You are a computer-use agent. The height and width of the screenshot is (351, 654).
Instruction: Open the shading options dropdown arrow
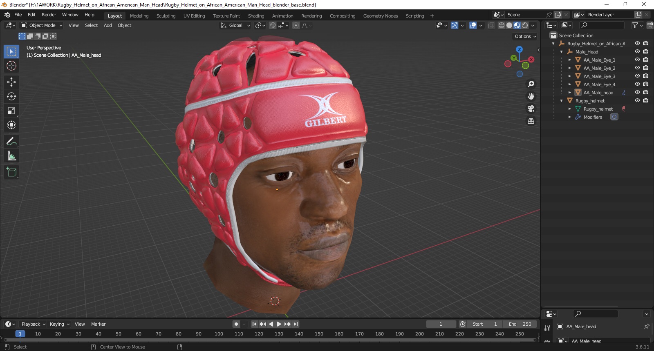tap(533, 25)
